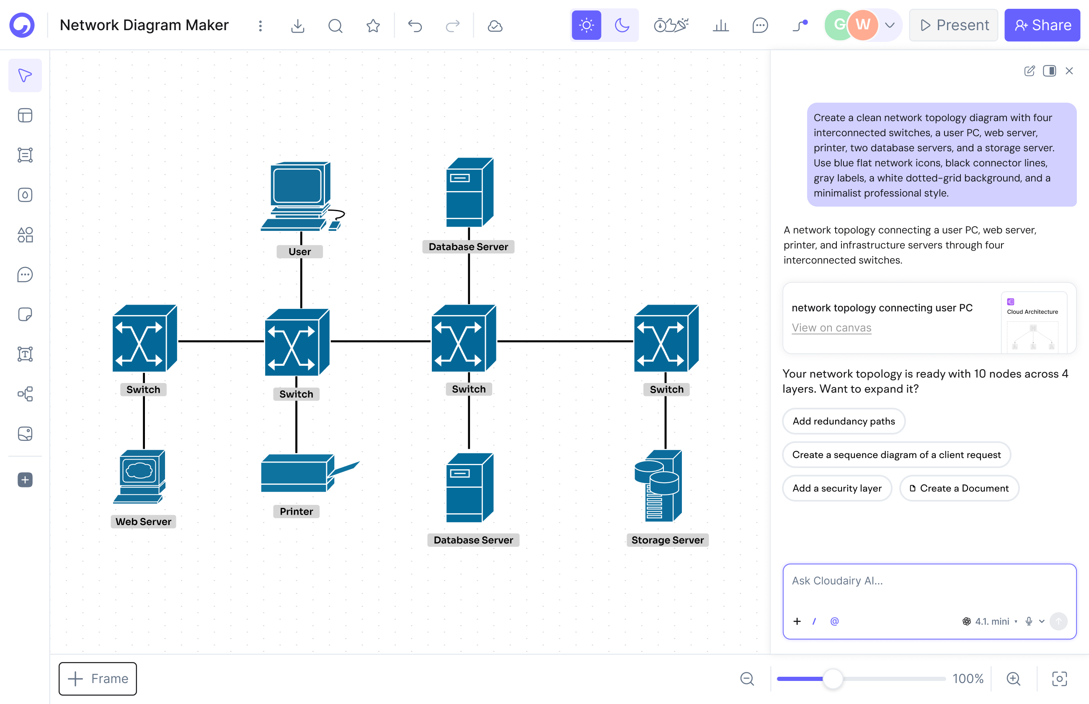Open the Cloud Architecture diagram thumbnail
The height and width of the screenshot is (704, 1089).
pos(1034,322)
